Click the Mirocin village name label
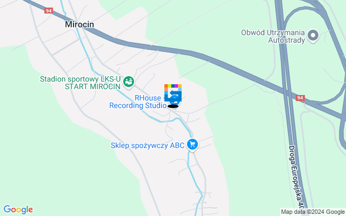Viewport: 346px width, 216px height. tap(79, 24)
